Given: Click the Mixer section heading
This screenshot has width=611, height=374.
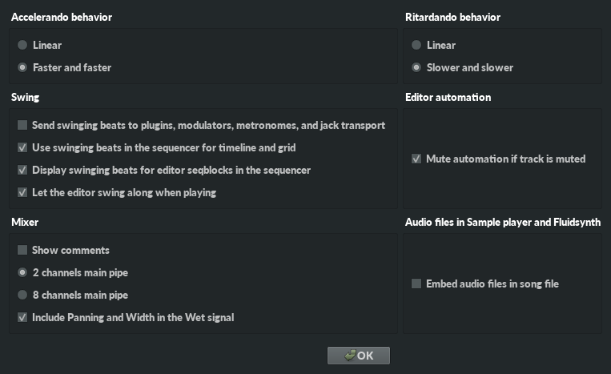Looking at the screenshot, I should [x=25, y=222].
